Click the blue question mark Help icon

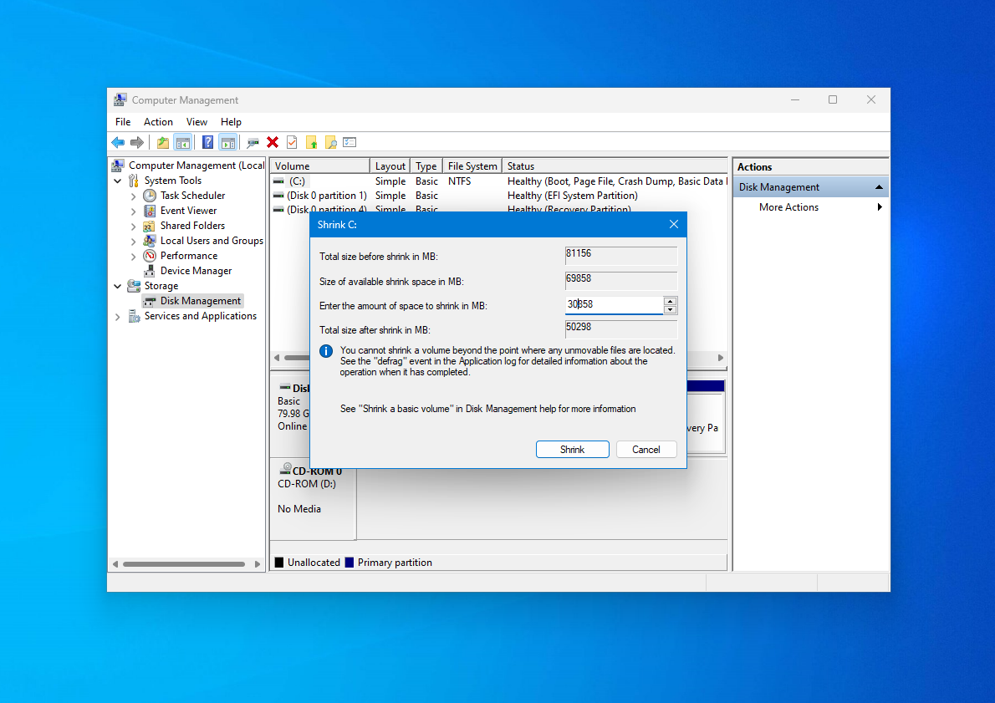click(x=209, y=142)
